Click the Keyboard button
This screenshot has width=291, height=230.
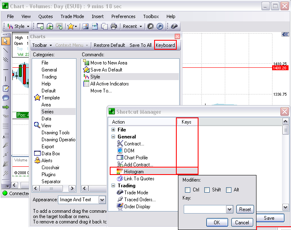point(165,45)
